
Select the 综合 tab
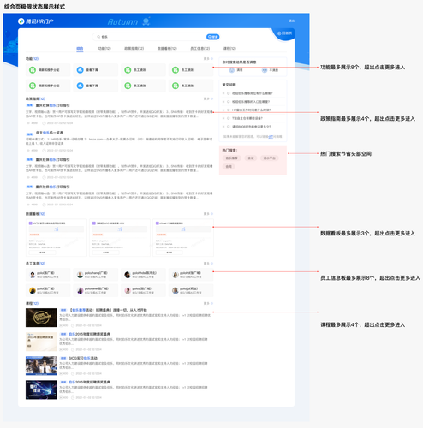pos(80,49)
